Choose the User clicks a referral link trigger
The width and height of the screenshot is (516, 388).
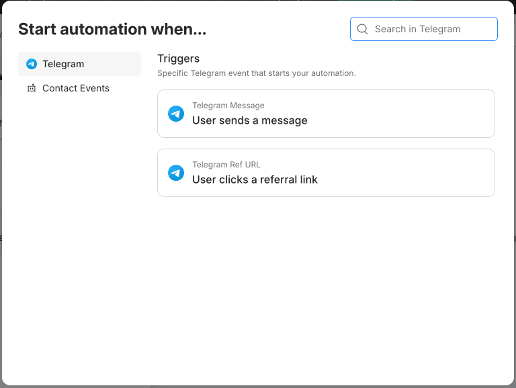[x=326, y=173]
